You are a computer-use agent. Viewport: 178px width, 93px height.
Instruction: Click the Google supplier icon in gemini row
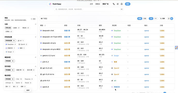tap(112, 56)
